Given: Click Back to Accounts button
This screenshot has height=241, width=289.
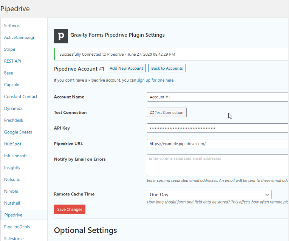Looking at the screenshot, I should pos(167,68).
